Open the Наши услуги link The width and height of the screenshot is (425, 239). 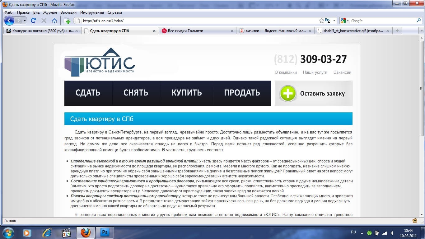point(315,72)
